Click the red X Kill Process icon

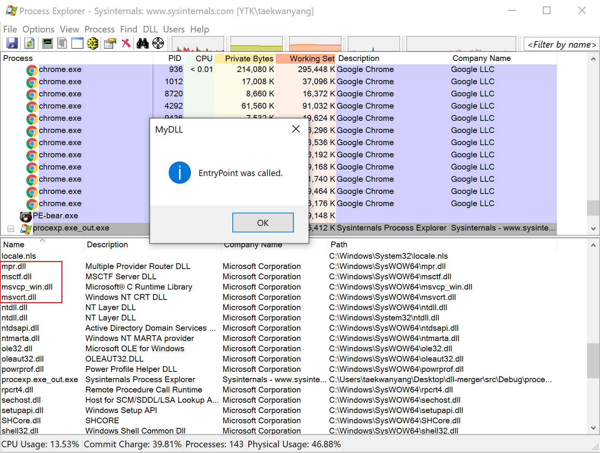pyautogui.click(x=126, y=43)
